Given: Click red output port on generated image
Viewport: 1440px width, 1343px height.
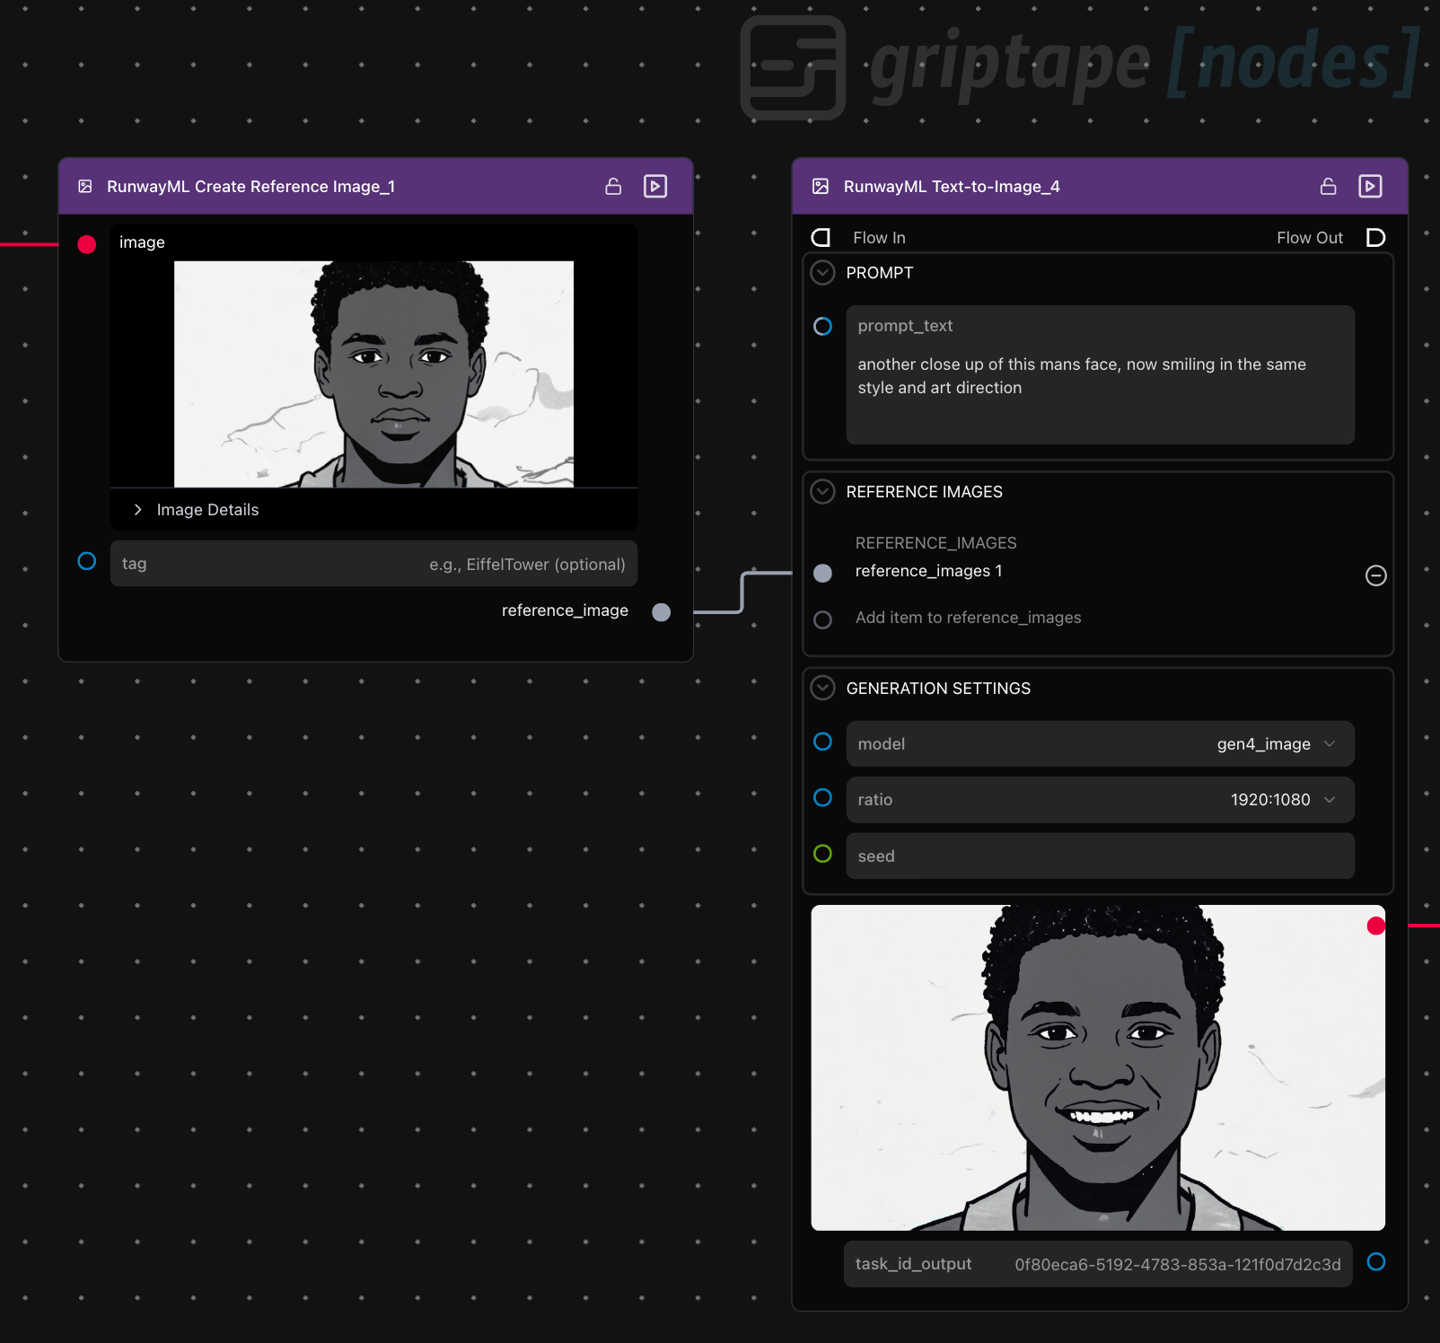Looking at the screenshot, I should pos(1375,926).
